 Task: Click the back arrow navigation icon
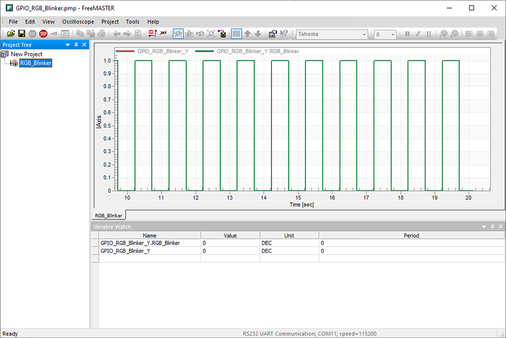pos(116,33)
